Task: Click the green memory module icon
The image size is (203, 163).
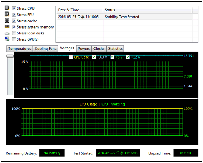Action: 7,26
